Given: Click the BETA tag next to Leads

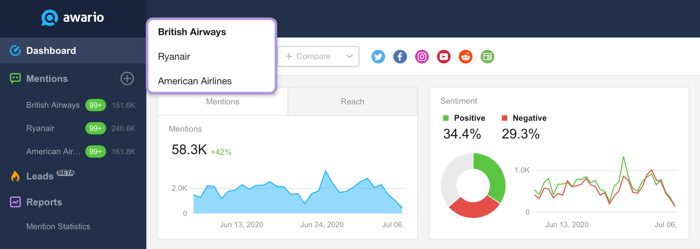Looking at the screenshot, I should click(x=65, y=173).
